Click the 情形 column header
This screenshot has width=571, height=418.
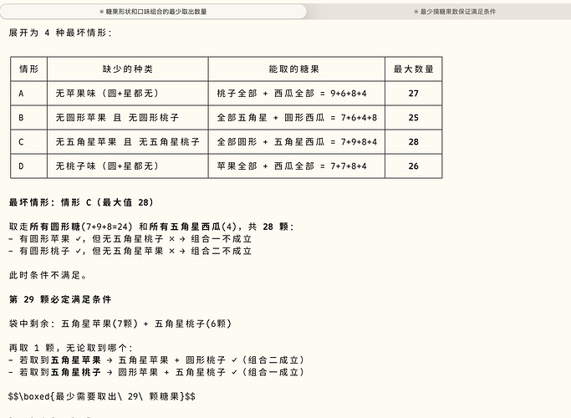tap(28, 69)
